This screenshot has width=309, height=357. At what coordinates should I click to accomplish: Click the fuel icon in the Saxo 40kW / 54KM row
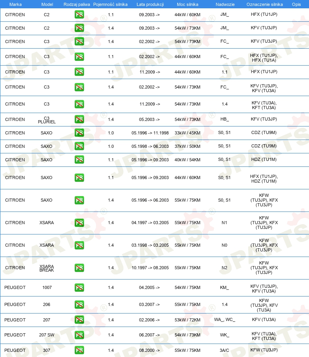[x=79, y=160]
